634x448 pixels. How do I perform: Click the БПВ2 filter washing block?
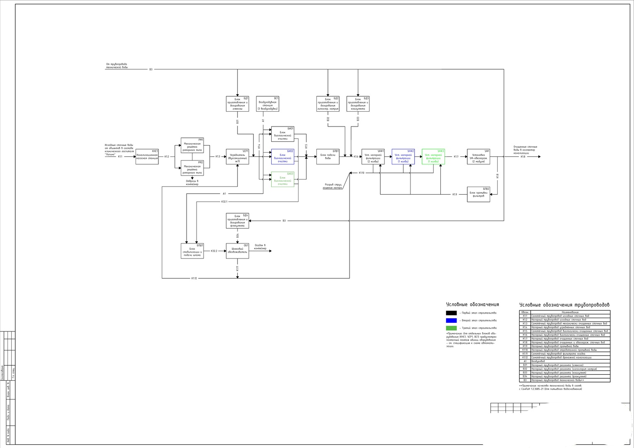pos(479,194)
